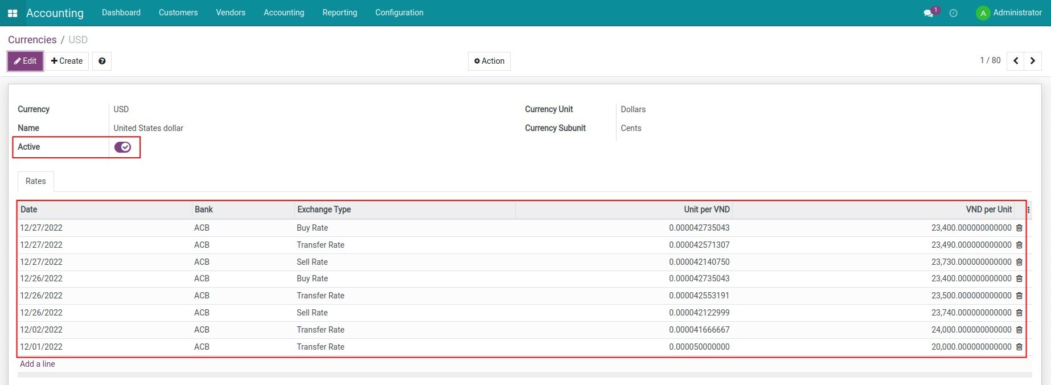This screenshot has width=1051, height=385.
Task: Delete the 12/01/2022 Transfer Rate line
Action: [1019, 347]
